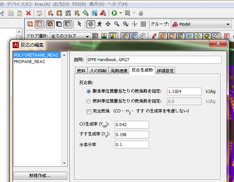Switch to the 燃料 tab
Screen dimensions: 234x182
pyautogui.click(x=81, y=71)
